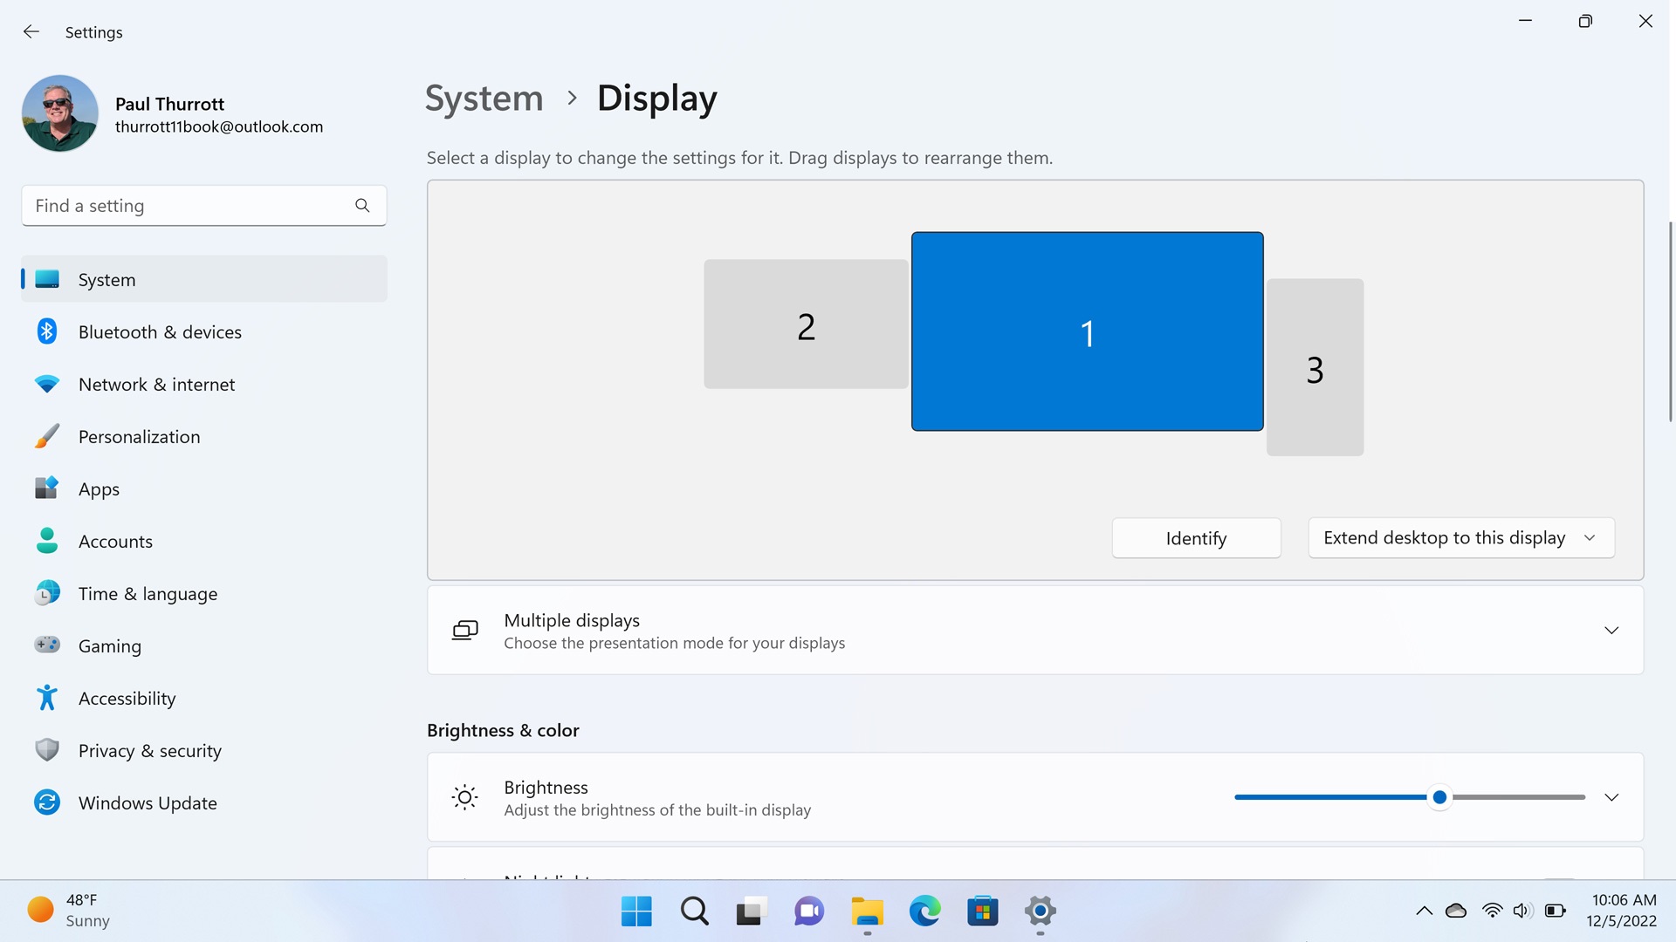
Task: Click the search magnifier in Find a setting
Action: coord(362,206)
